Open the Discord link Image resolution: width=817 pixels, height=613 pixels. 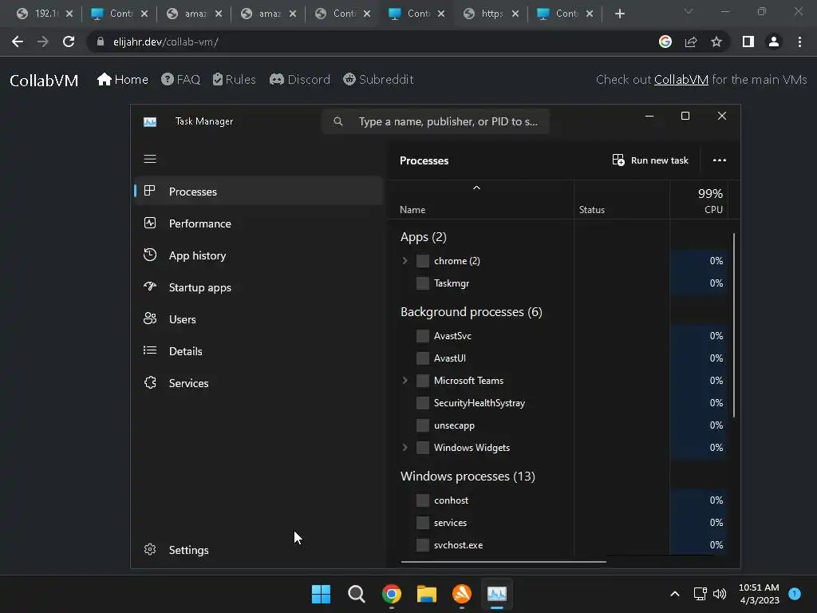pos(300,79)
